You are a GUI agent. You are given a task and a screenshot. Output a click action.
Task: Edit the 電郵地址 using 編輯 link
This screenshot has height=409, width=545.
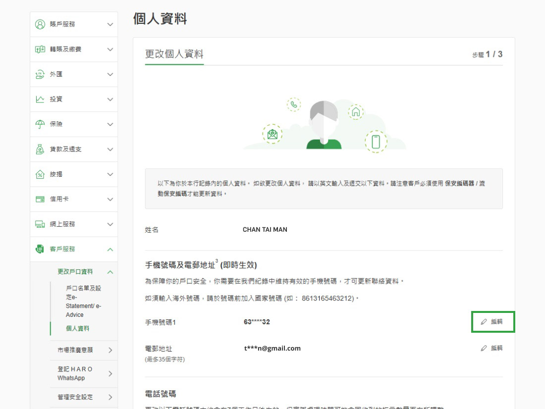tap(492, 348)
